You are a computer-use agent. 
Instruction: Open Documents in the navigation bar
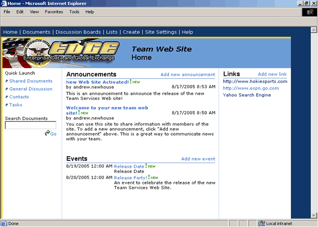tap(36, 32)
